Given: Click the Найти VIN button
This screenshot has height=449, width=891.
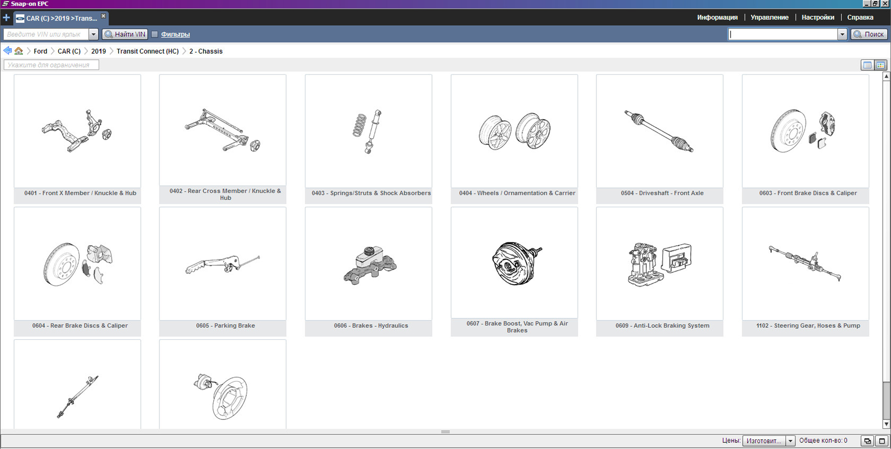Looking at the screenshot, I should (x=125, y=34).
